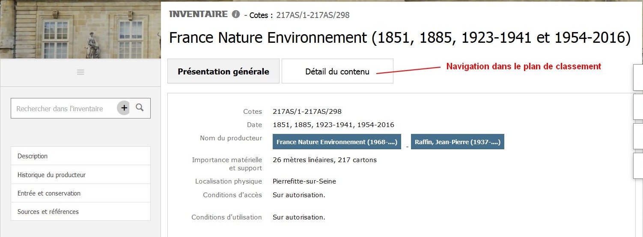Select 'Sur autorisation.' beside Conditions d'utilisation
Viewport: 643px width, 237px height.
pos(299,217)
